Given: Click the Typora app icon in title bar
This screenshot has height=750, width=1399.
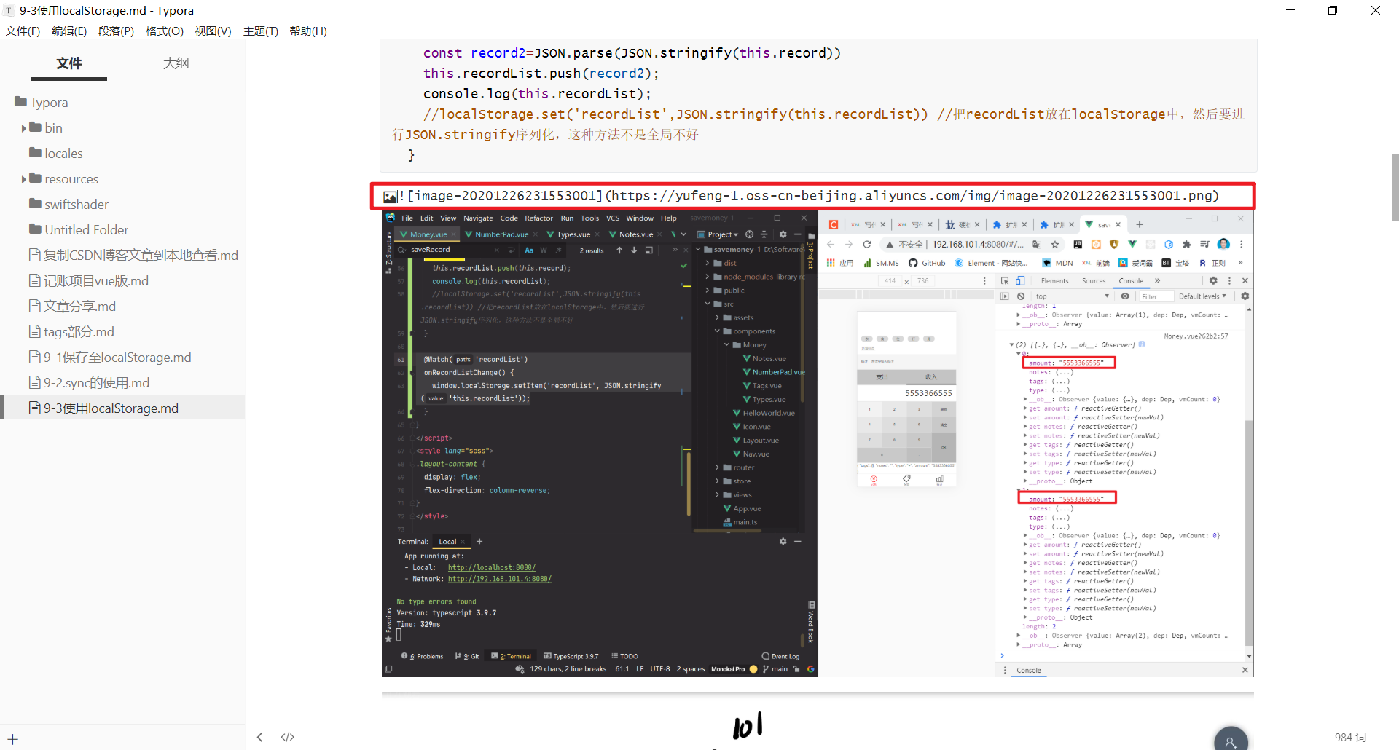Looking at the screenshot, I should point(9,11).
